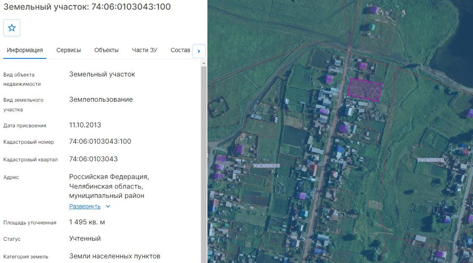Expand full address via Развернуть link
This screenshot has width=473, height=263.
point(85,206)
